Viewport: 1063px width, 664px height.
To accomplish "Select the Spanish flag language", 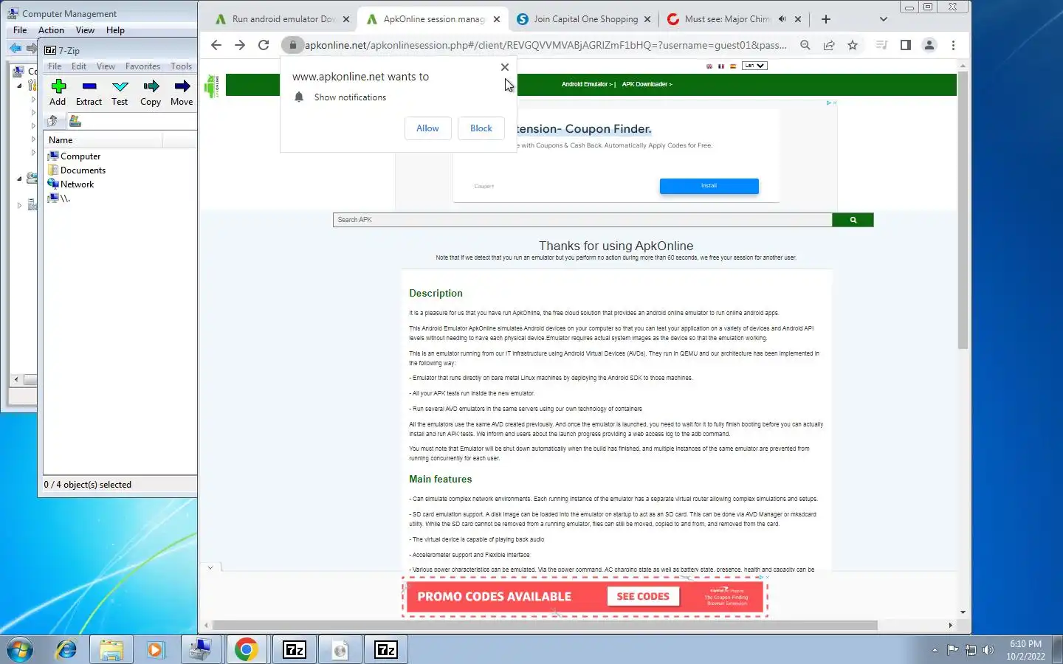I will coord(733,66).
